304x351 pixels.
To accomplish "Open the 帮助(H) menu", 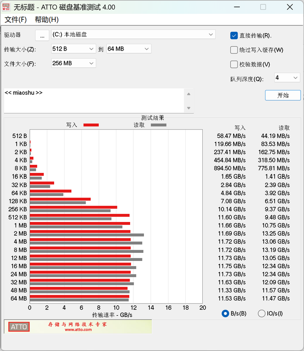I will pos(47,20).
